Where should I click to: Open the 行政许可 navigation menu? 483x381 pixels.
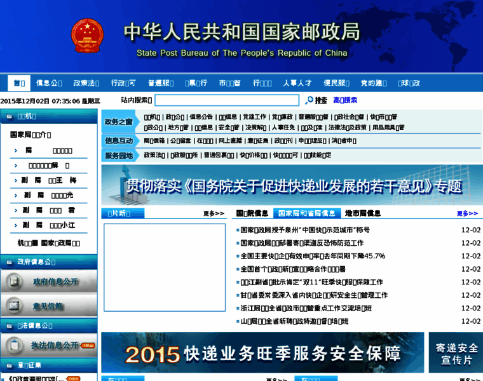point(123,83)
